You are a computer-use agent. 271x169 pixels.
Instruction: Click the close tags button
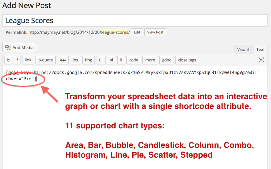click(187, 60)
